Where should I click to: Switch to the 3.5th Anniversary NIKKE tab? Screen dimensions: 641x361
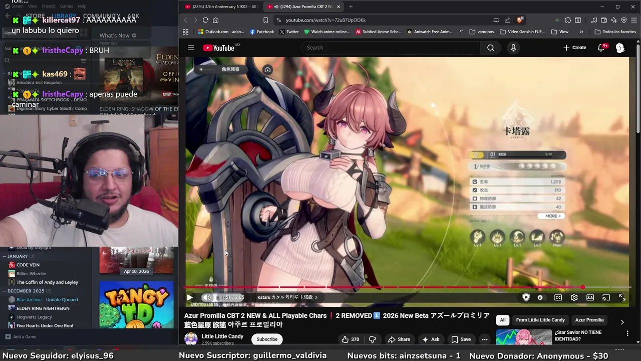point(220,7)
